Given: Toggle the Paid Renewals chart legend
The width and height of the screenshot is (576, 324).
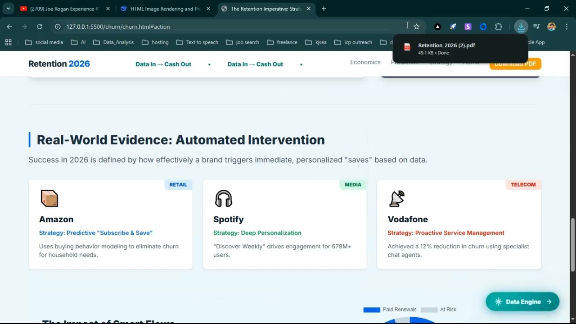Looking at the screenshot, I should [390, 310].
